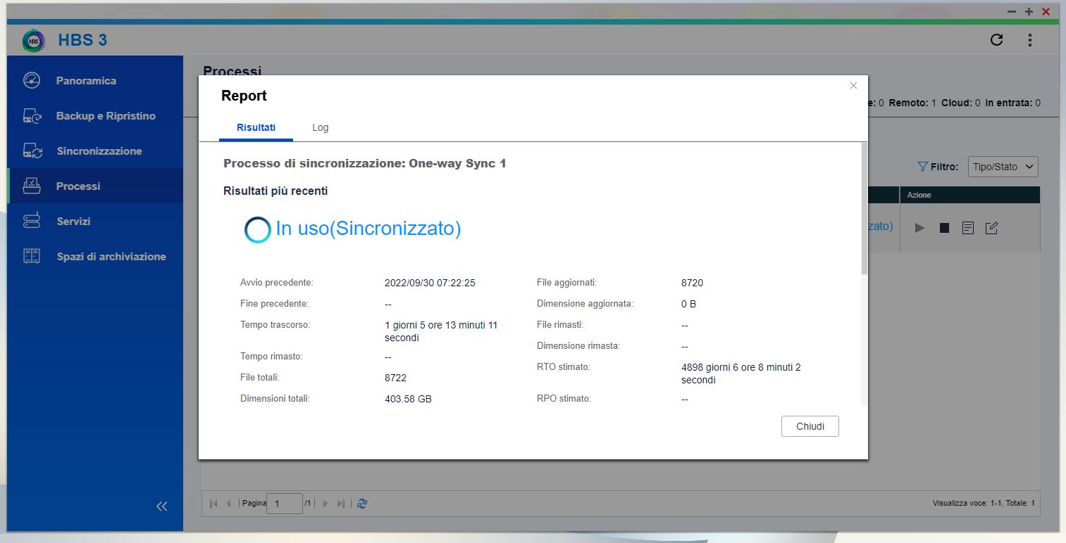Viewport: 1066px width, 543px height.
Task: Click the refresh icon in header
Action: [996, 40]
